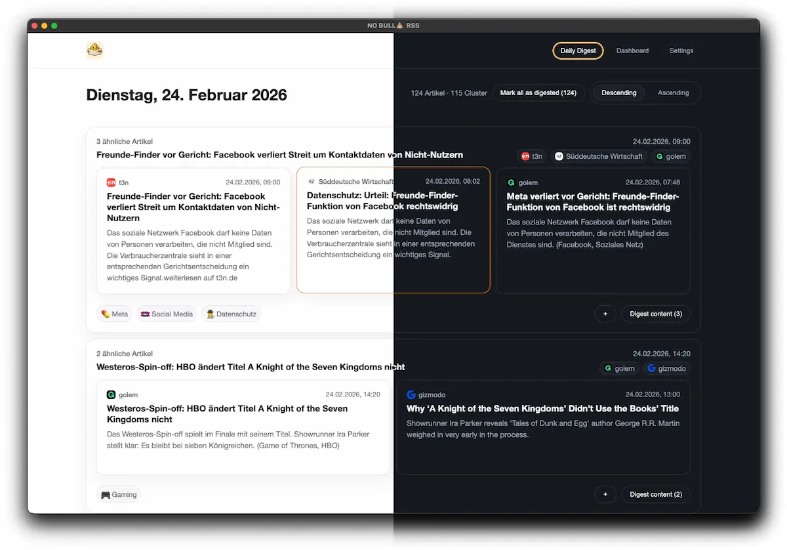The width and height of the screenshot is (787, 550).
Task: Click the Meta tag icon on the first cluster
Action: click(105, 314)
